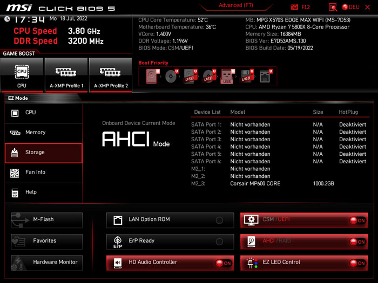Open Fan Info from the sidebar
378x283 pixels.
point(44,172)
